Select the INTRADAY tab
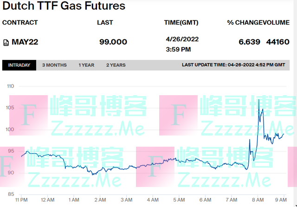The image size is (297, 207). pyautogui.click(x=19, y=65)
